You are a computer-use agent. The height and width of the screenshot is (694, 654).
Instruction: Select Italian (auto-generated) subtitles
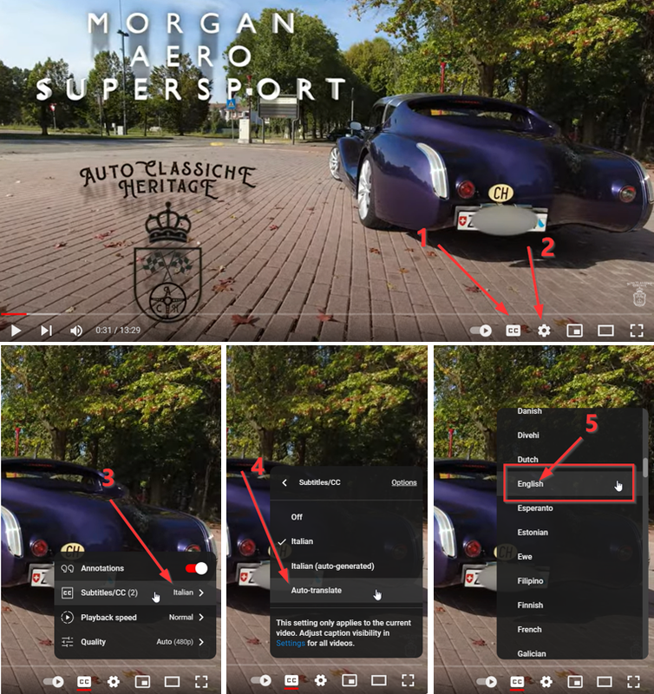coord(346,566)
